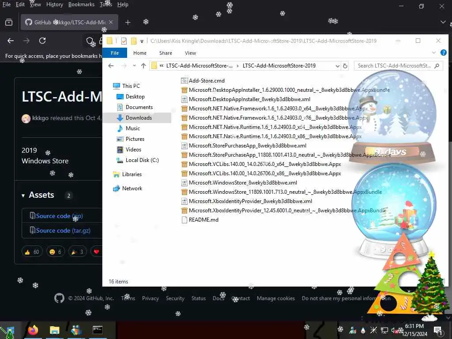Open Firefox History menu
The height and width of the screenshot is (339, 452).
point(54,4)
